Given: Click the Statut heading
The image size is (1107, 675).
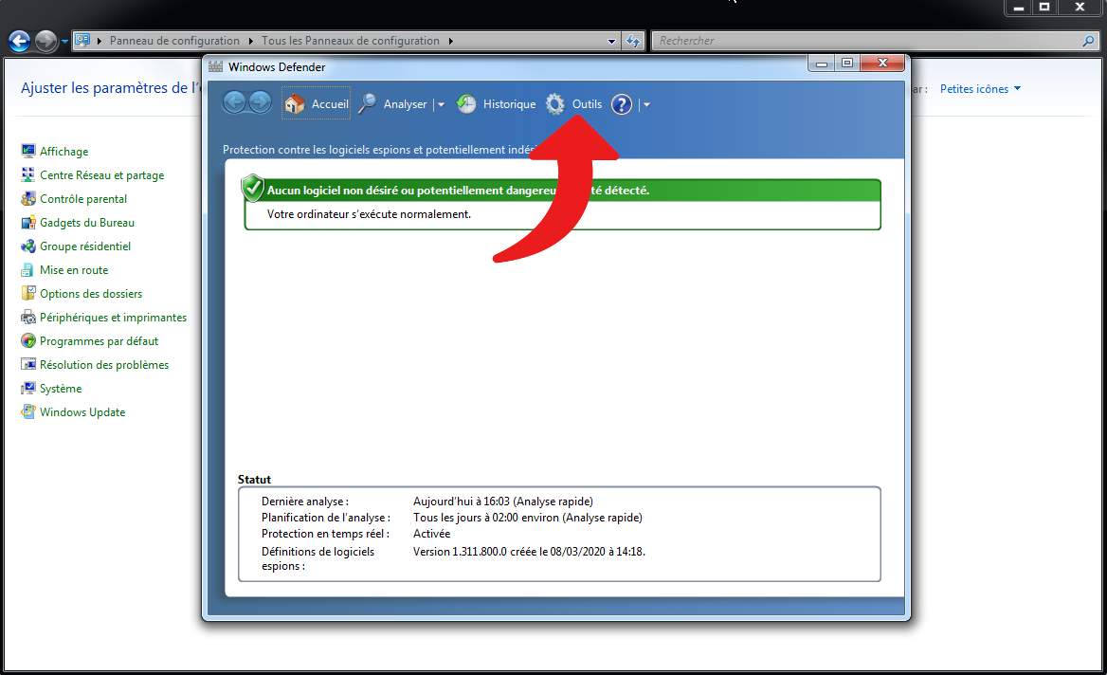Looking at the screenshot, I should [254, 480].
